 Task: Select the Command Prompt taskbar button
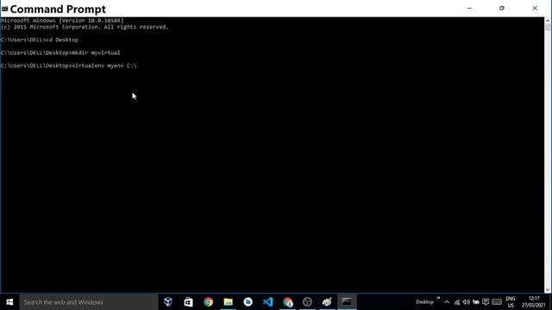point(347,301)
